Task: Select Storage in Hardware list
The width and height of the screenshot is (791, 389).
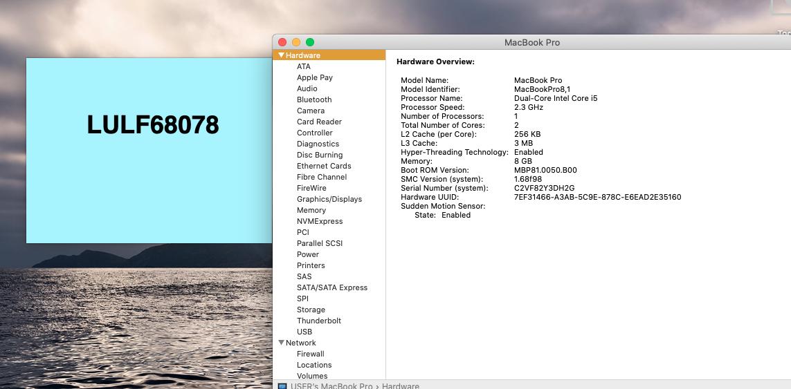Action: click(x=311, y=310)
